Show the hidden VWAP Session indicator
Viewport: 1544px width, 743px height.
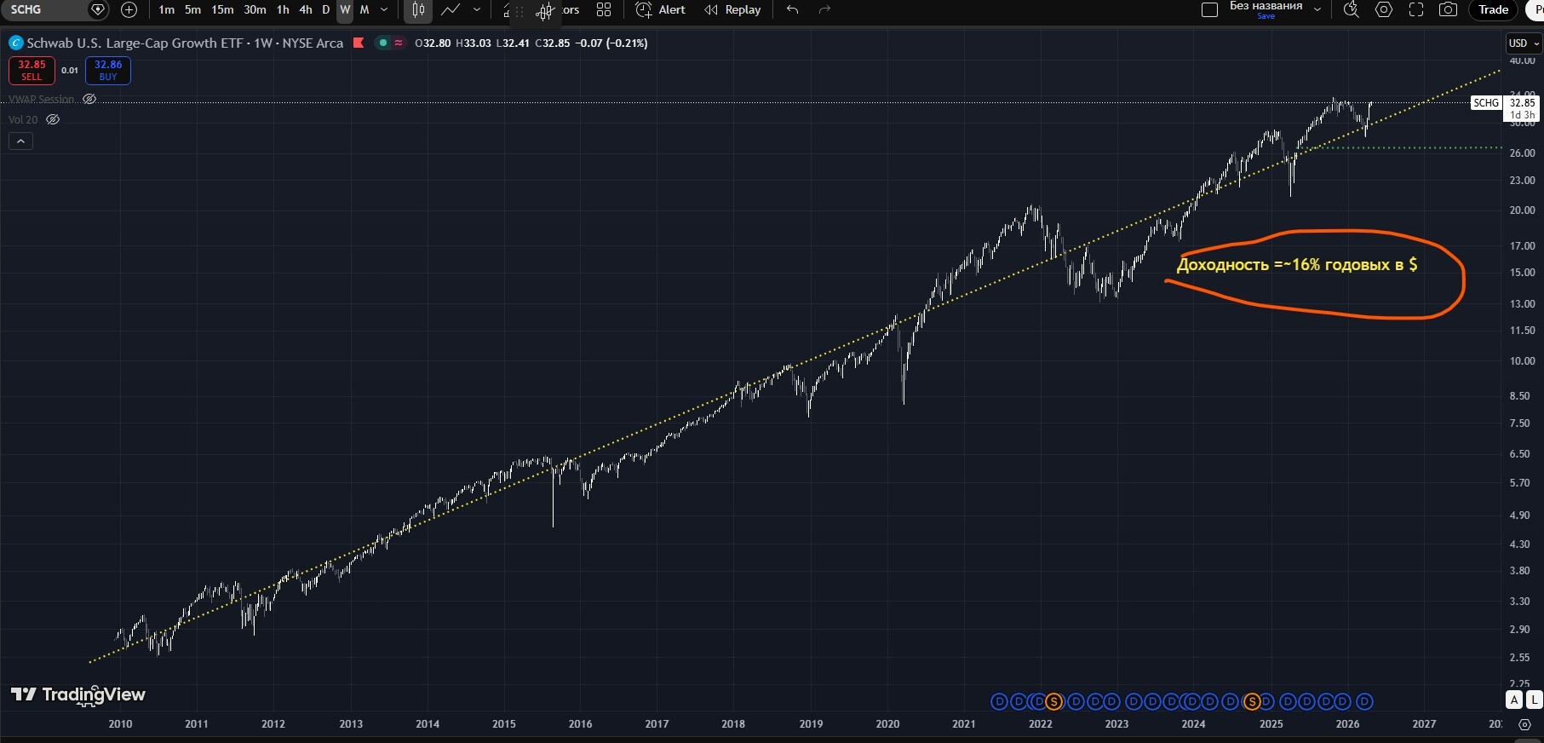click(89, 99)
